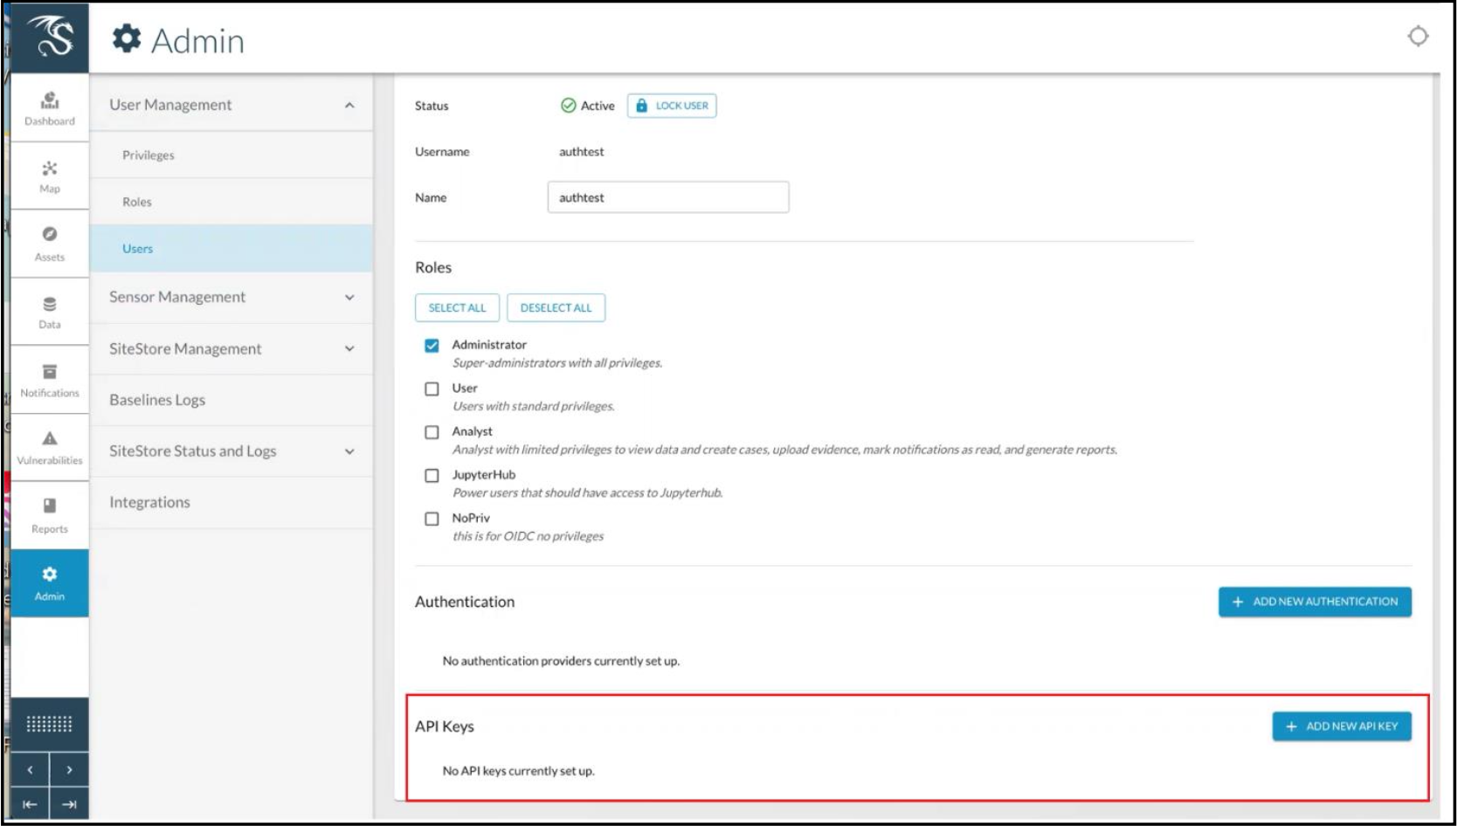Viewport: 1457px width, 826px height.
Task: Uncheck the Administrator role checkbox
Action: (432, 346)
